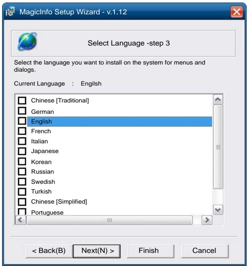Select the highlighted English row text
This screenshot has width=247, height=266.
tap(42, 121)
